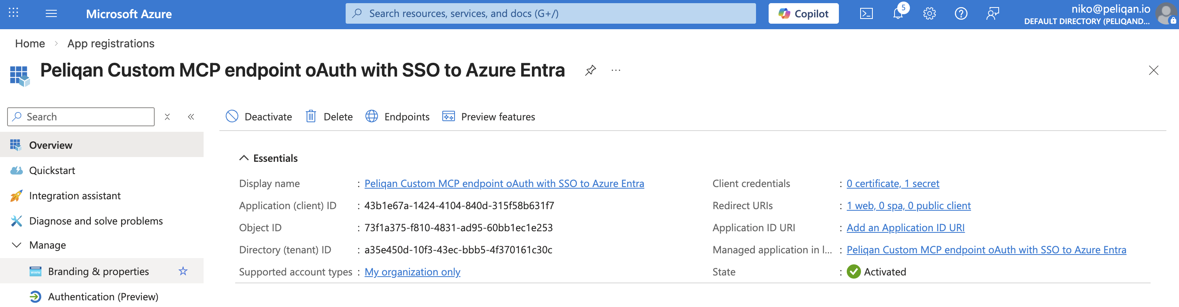Click the account avatar picture
The image size is (1179, 307).
[1165, 14]
